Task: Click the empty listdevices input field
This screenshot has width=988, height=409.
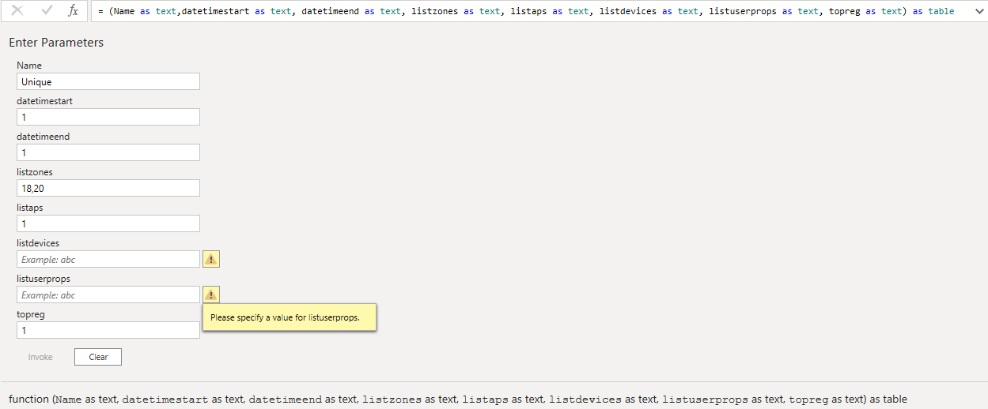Action: 108,259
